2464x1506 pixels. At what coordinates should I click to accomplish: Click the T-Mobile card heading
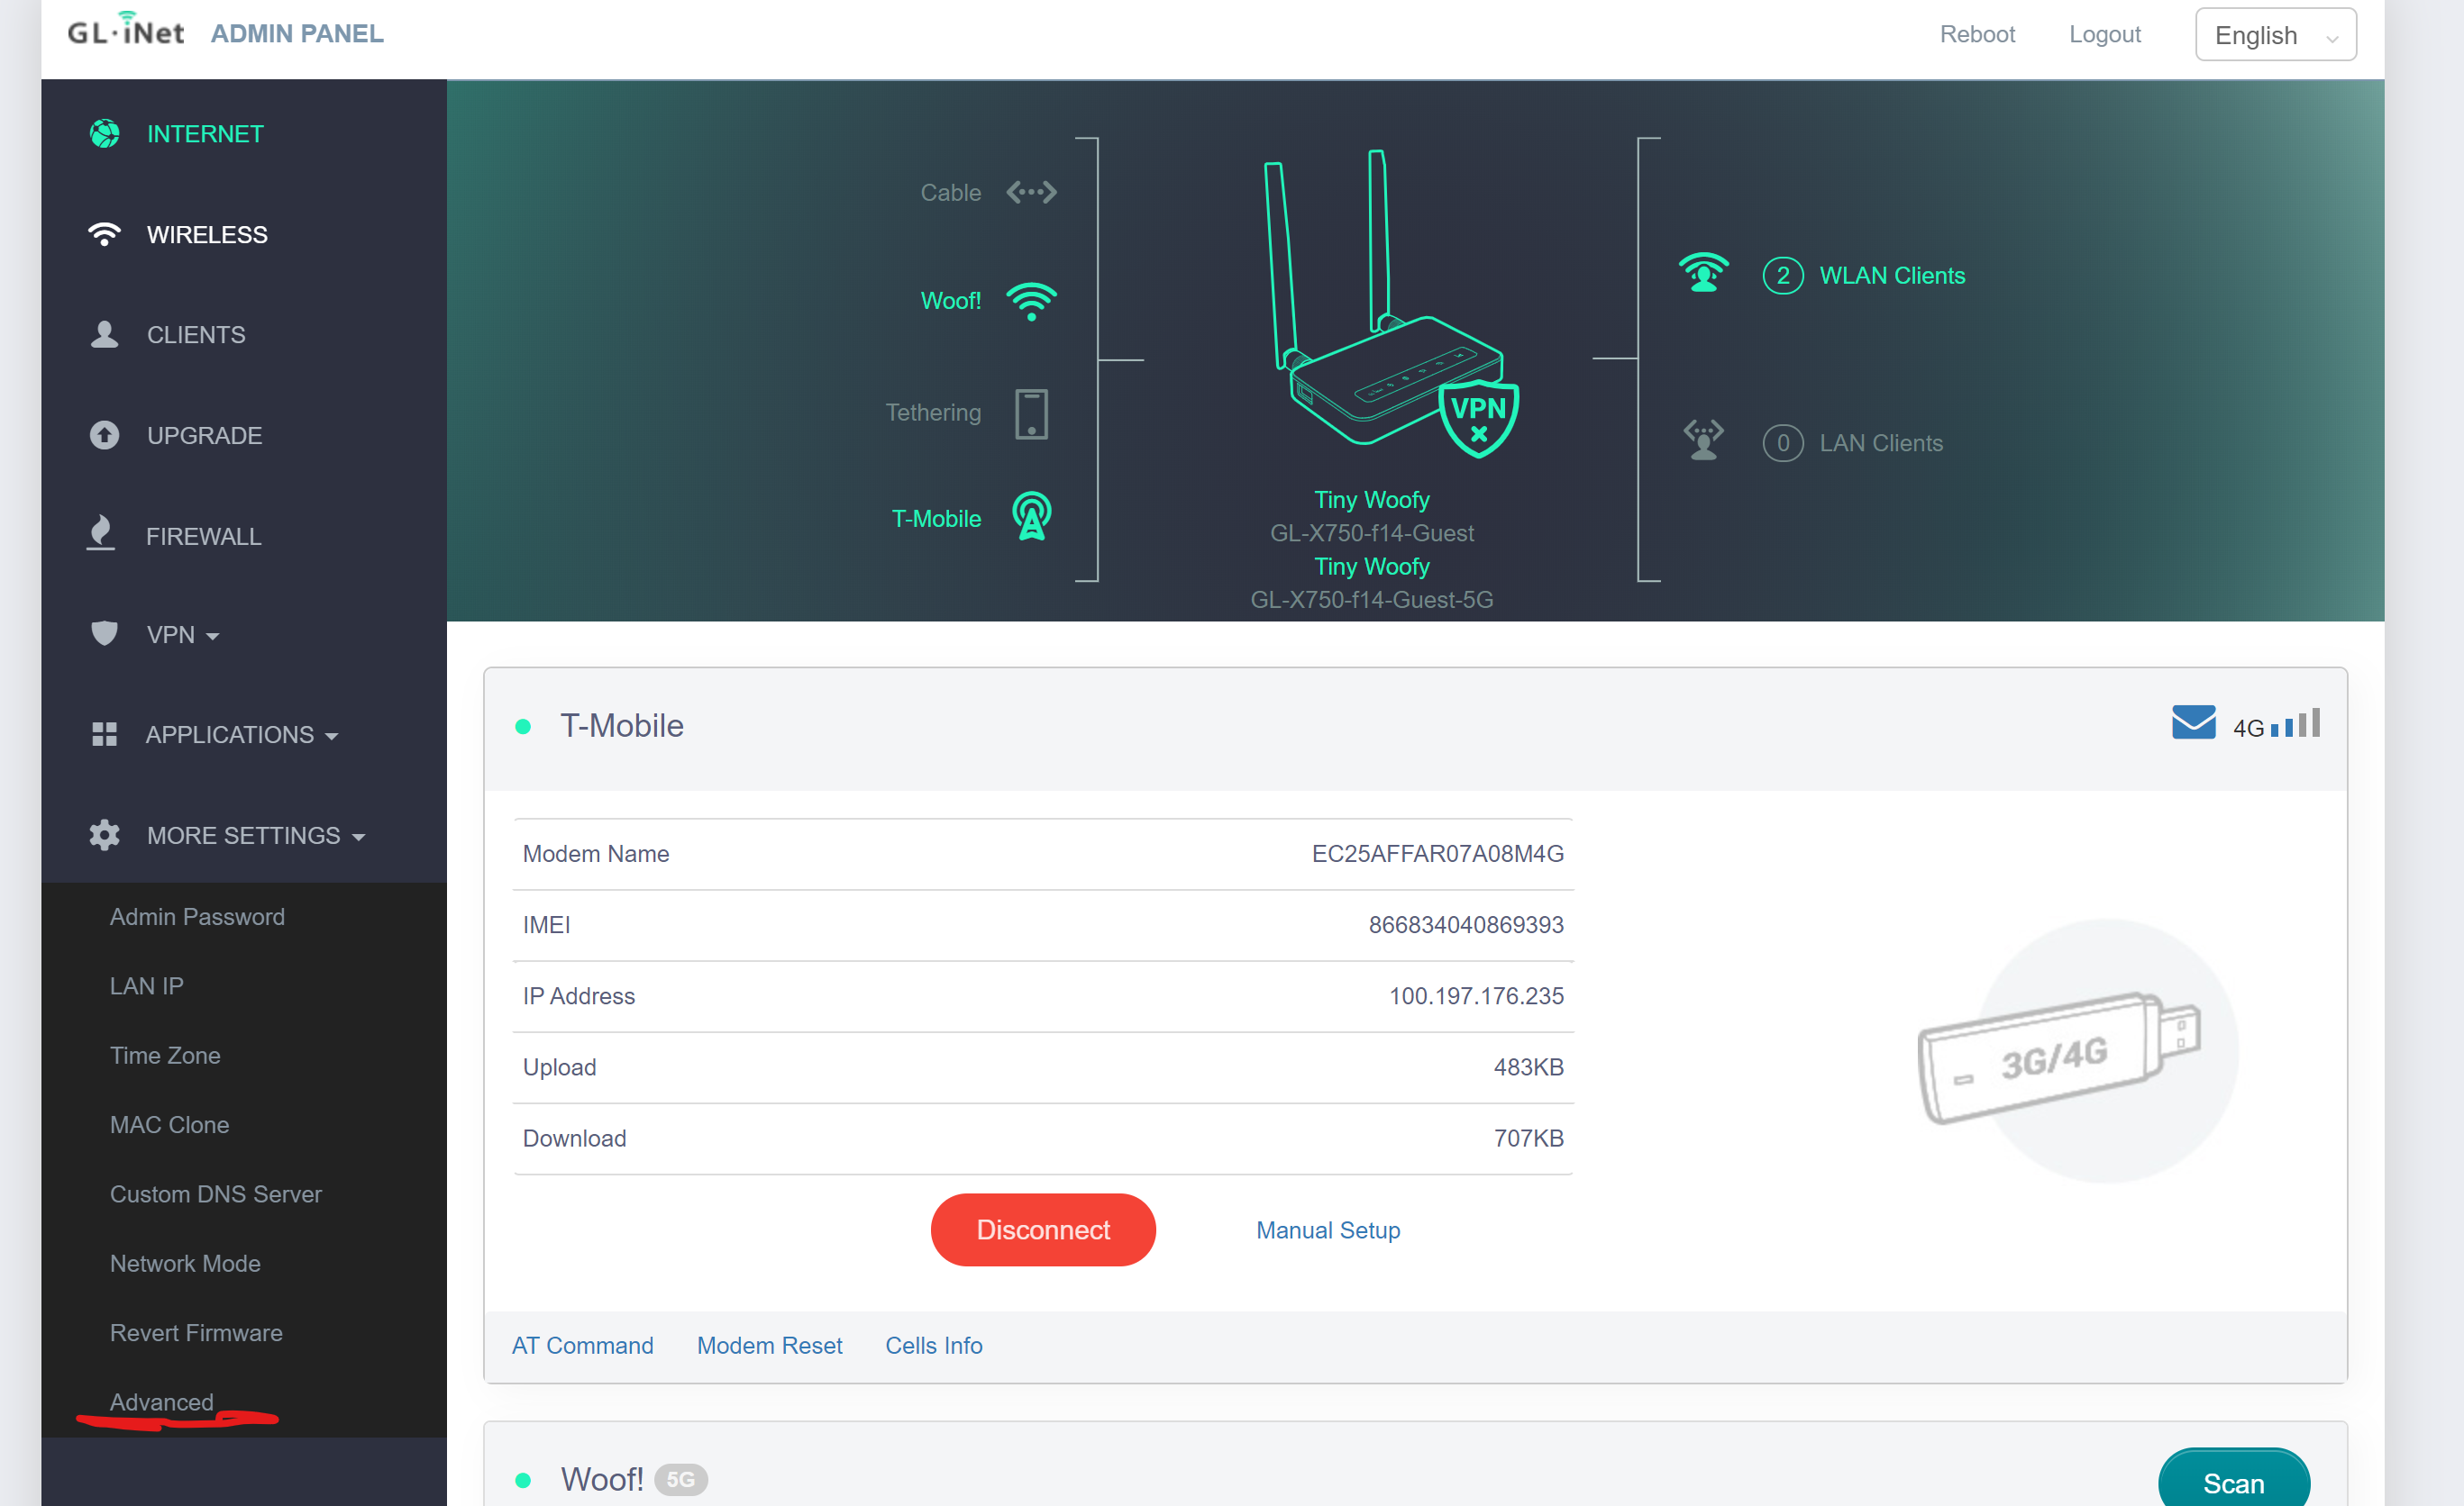pos(621,725)
